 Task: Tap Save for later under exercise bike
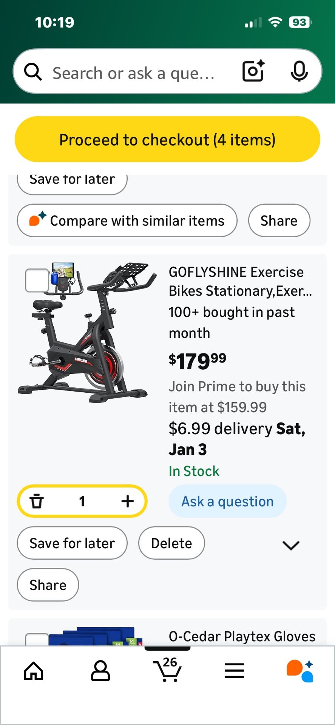pos(72,543)
